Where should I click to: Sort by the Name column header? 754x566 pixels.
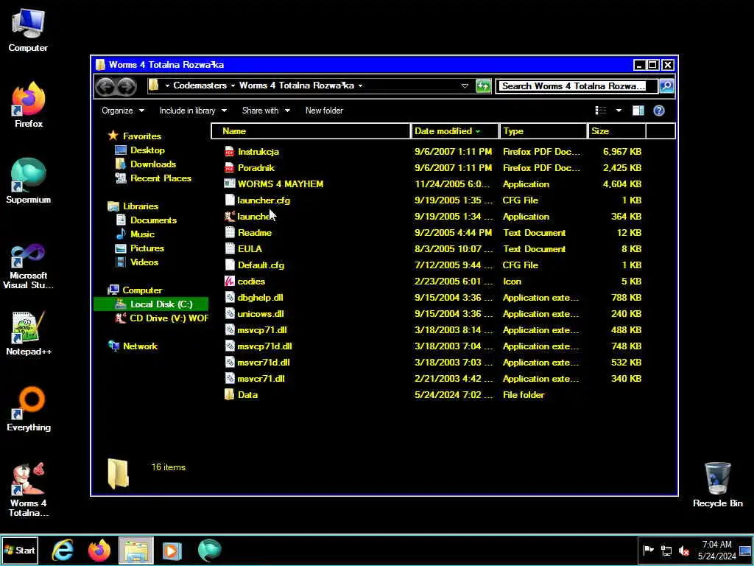coord(311,131)
